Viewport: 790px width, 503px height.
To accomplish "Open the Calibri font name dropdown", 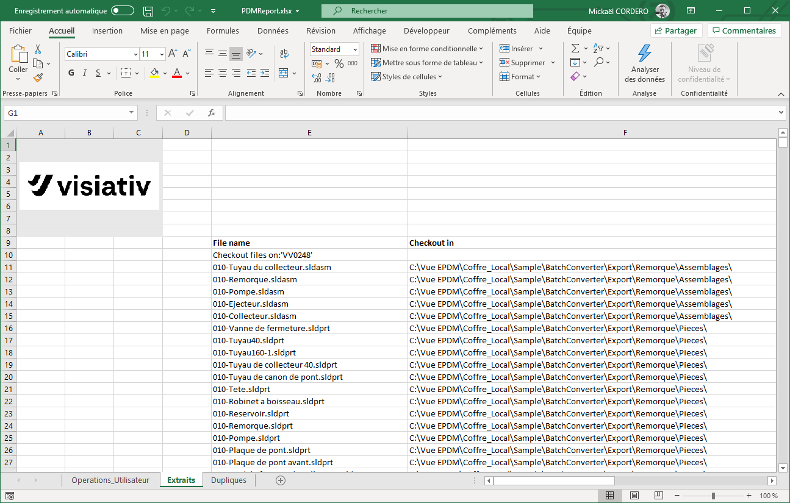I will [135, 54].
